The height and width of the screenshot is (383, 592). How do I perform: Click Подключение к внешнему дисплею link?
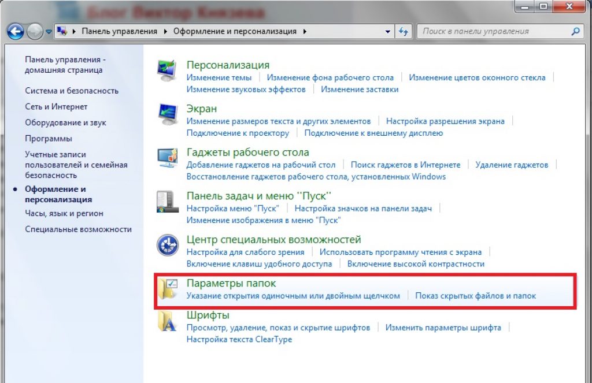(374, 133)
